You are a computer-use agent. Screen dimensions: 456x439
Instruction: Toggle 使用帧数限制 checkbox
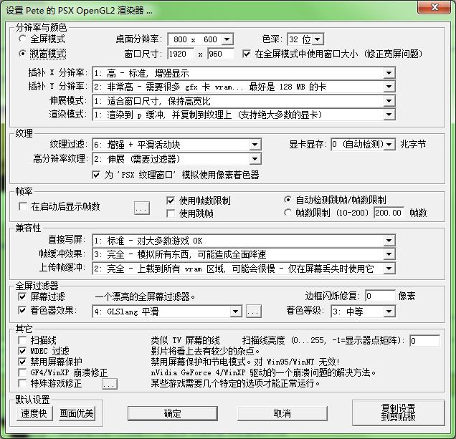(x=171, y=201)
